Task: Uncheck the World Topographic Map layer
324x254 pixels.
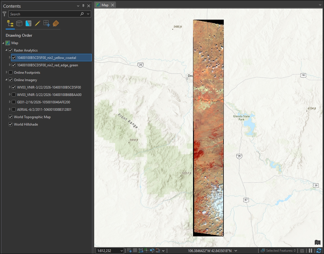Action: 11,117
